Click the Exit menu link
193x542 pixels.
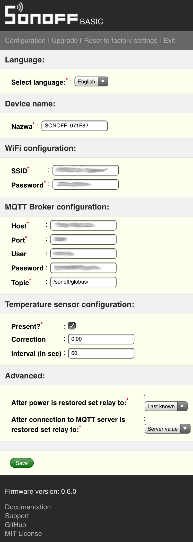coord(169,41)
